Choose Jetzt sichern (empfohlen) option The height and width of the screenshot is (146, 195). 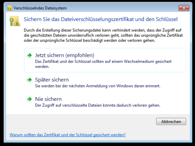105,60
